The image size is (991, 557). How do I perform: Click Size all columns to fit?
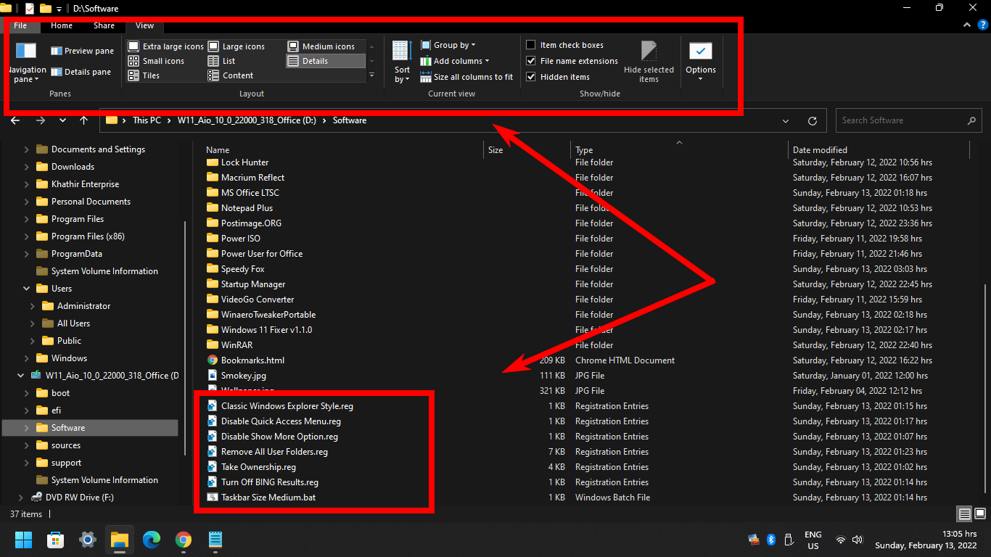(466, 77)
